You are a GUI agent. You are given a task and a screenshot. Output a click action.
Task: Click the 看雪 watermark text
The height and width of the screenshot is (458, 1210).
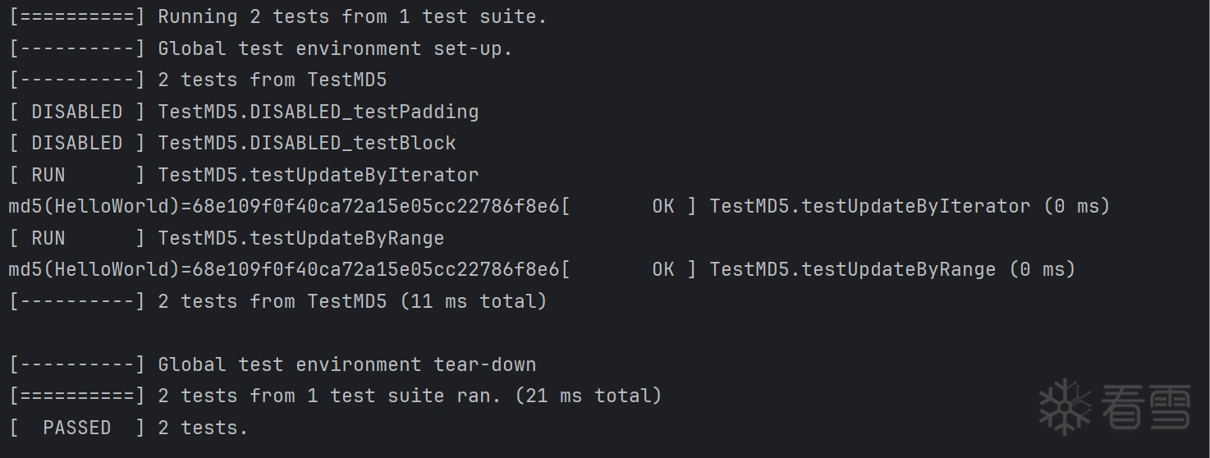click(1145, 407)
